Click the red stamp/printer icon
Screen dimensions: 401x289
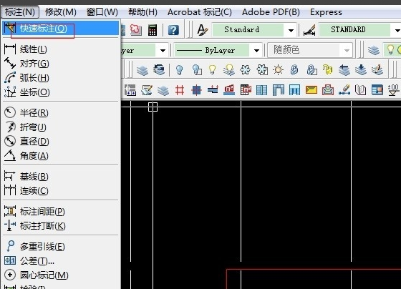(328, 90)
